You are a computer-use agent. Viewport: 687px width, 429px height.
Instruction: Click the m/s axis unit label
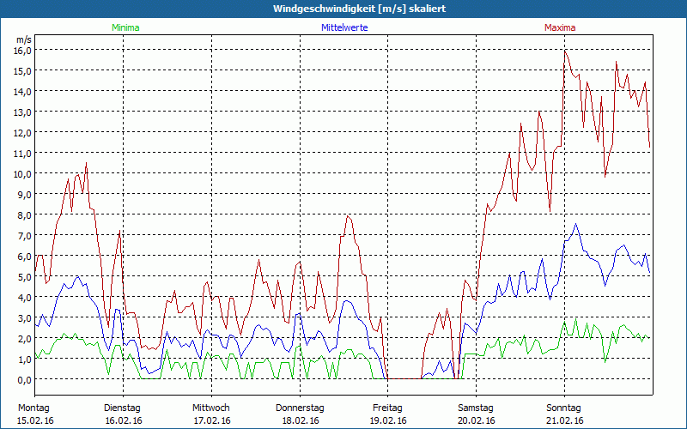[x=24, y=39]
